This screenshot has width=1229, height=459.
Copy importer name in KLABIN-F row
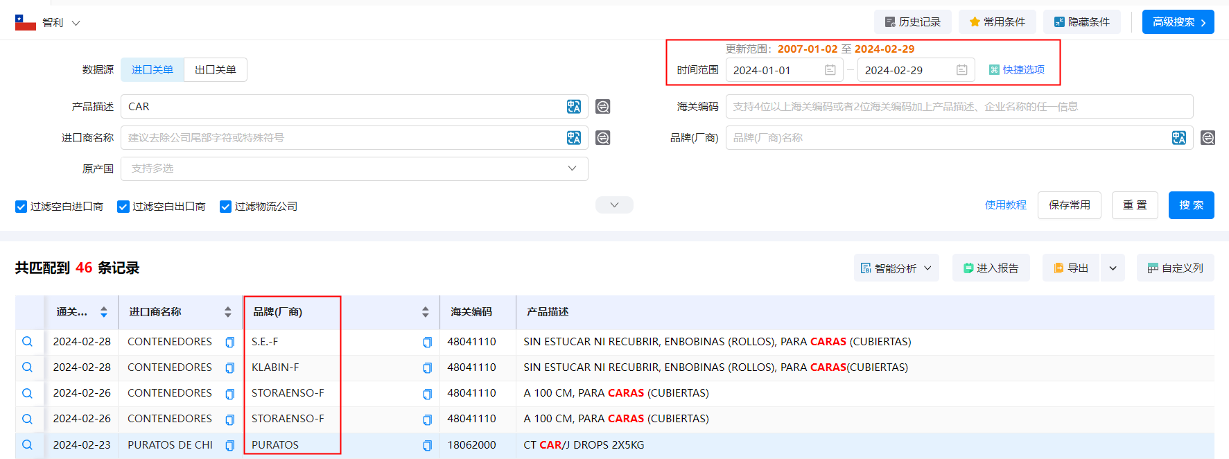tap(229, 368)
